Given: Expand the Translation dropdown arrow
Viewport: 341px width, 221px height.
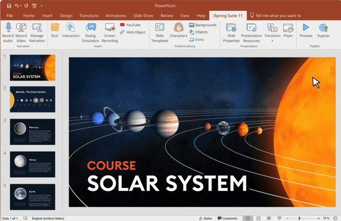Looking at the screenshot, I should (x=272, y=41).
